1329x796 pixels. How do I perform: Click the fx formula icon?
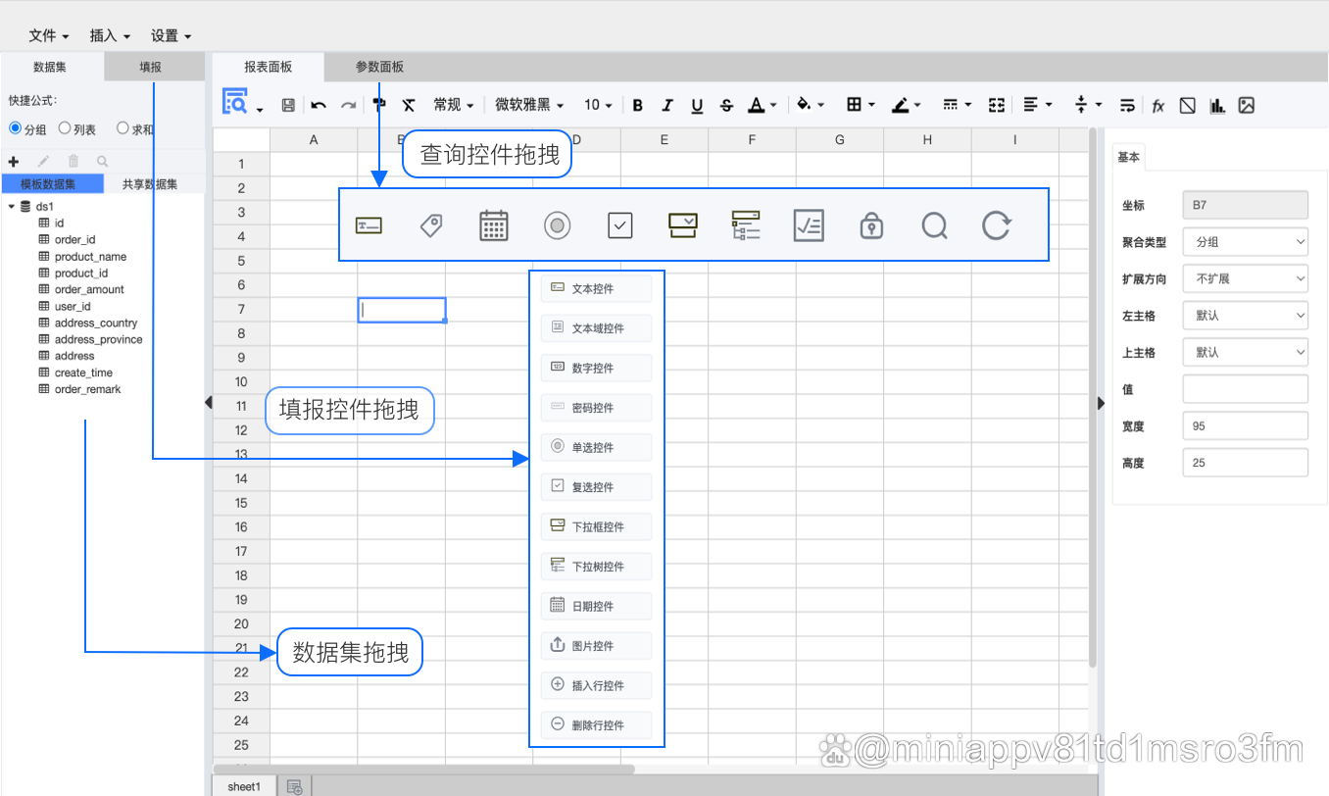click(x=1157, y=105)
